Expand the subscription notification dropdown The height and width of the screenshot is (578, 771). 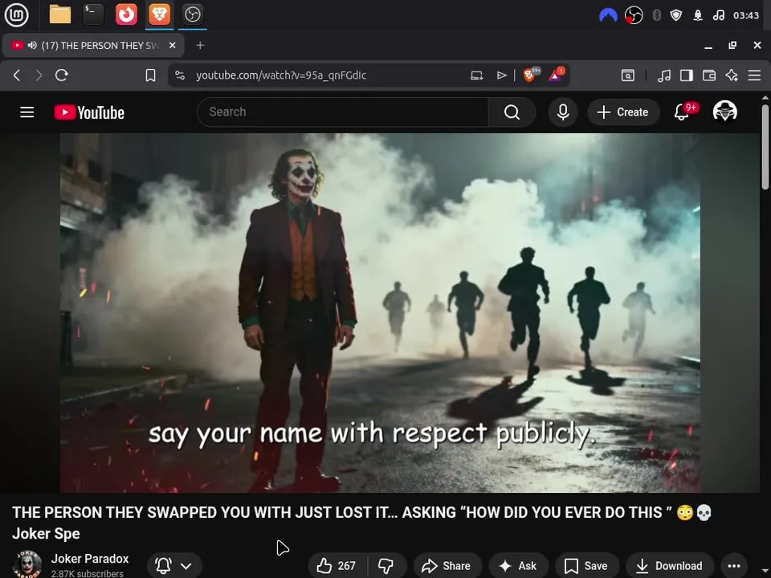[174, 566]
